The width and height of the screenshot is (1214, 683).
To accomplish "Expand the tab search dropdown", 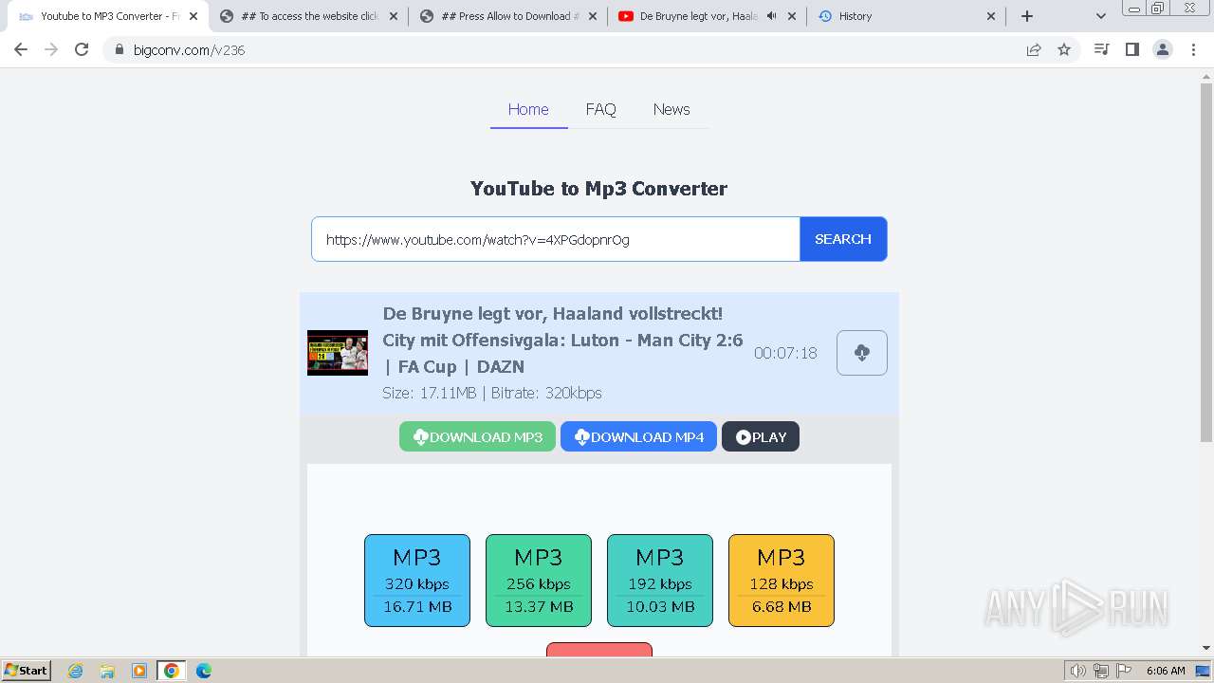I will point(1101,16).
